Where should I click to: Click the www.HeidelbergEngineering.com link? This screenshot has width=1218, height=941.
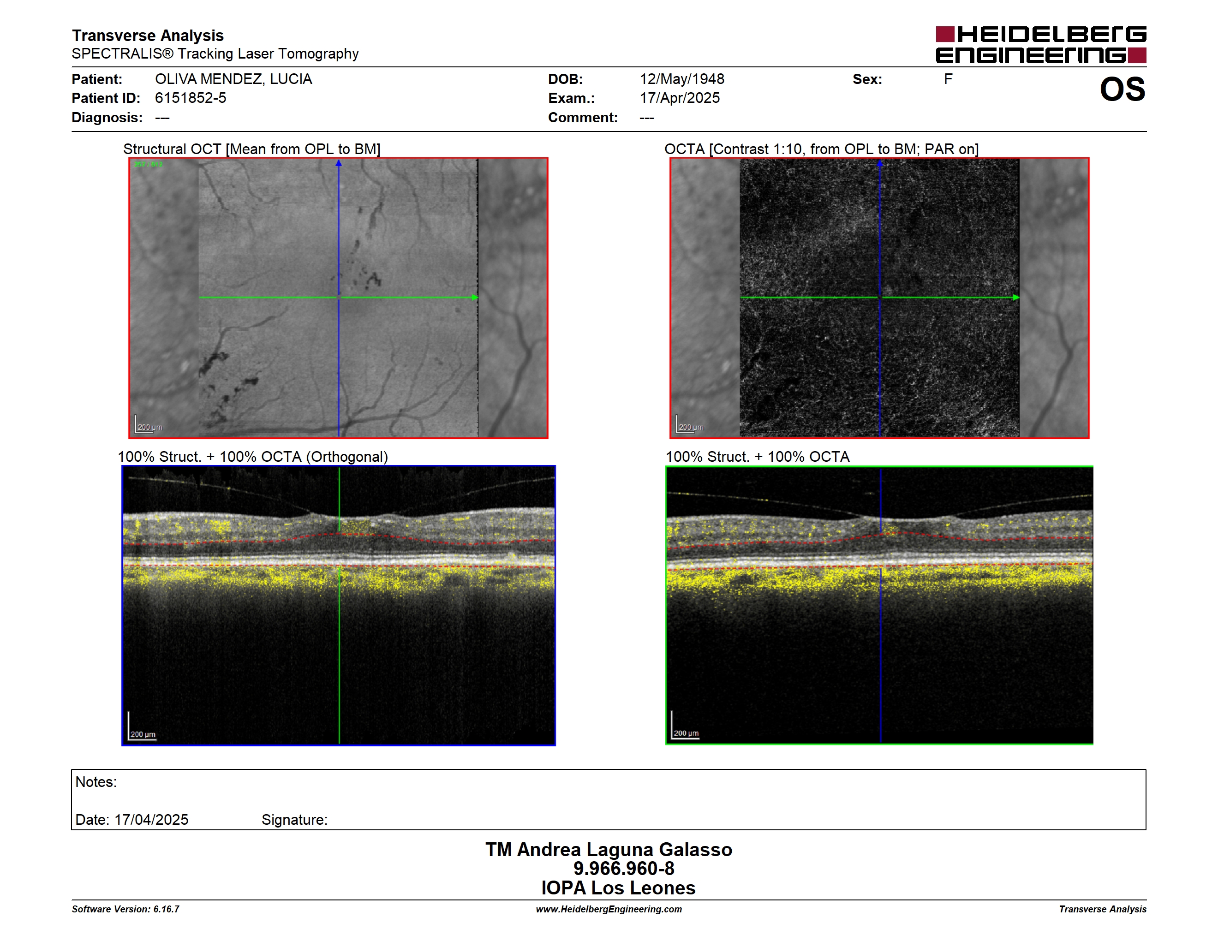(609, 909)
